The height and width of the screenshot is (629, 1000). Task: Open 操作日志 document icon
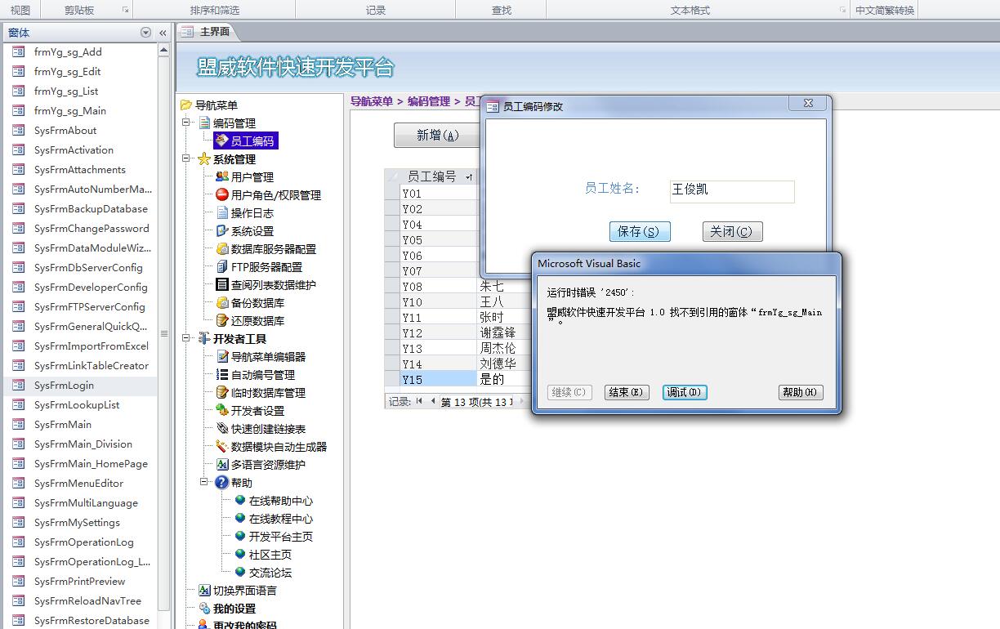(221, 212)
